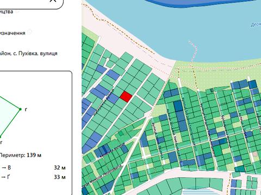Click the '→ В' segment label
The height and width of the screenshot is (195, 261).
coord(6,168)
